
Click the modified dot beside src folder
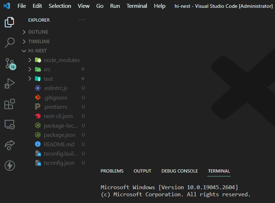tap(83, 69)
